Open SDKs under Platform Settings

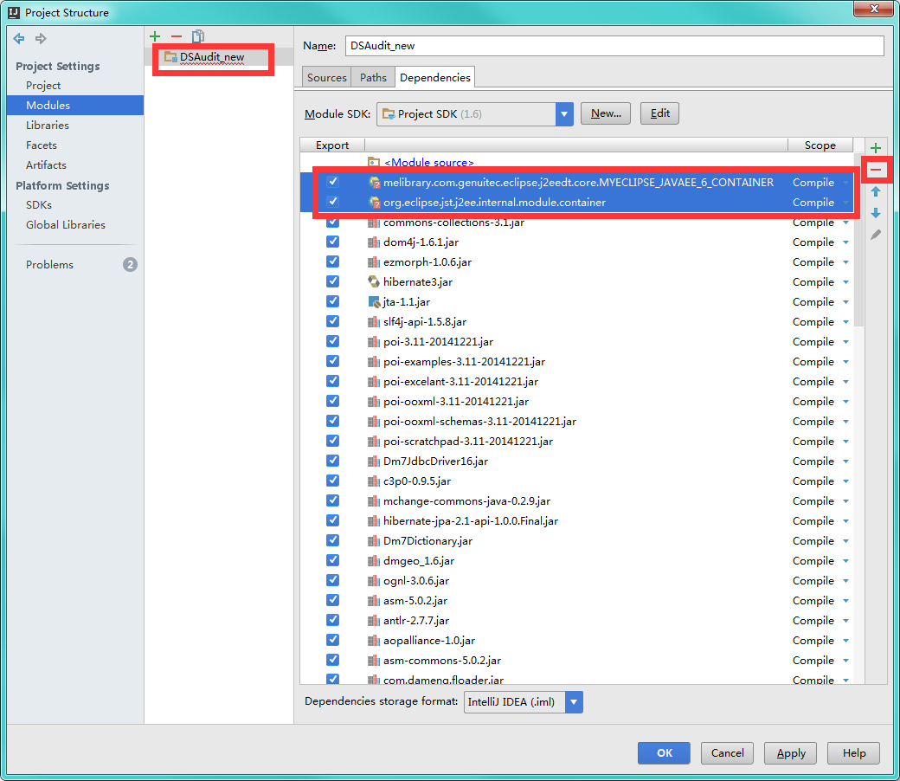click(x=38, y=205)
